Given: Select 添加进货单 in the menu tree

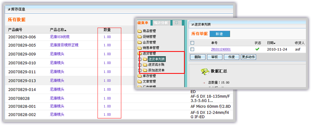Looking at the screenshot, I should point(156,70).
